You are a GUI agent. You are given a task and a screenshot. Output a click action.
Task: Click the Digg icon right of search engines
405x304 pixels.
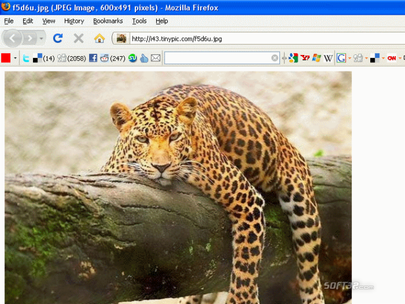[358, 58]
